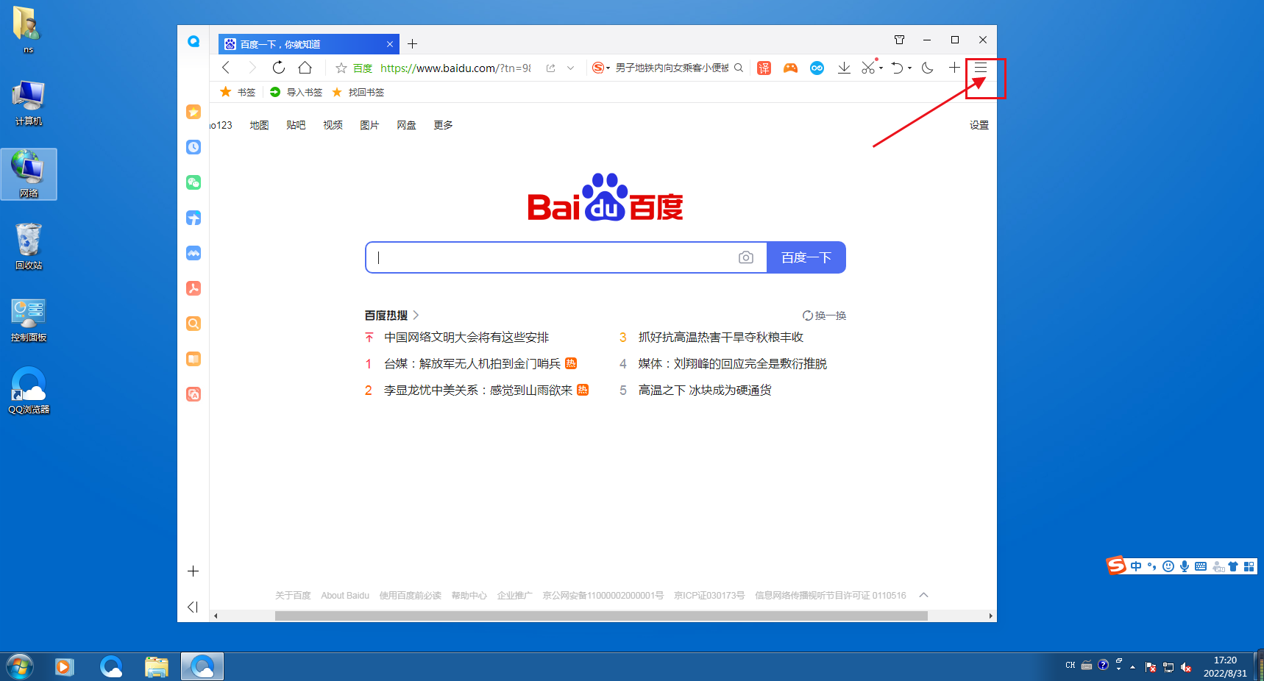
Task: Open Baidu 设置 at top right
Action: pyautogui.click(x=979, y=125)
